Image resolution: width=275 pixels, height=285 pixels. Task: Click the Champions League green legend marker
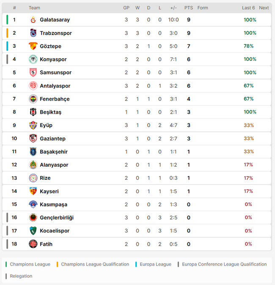point(6,264)
